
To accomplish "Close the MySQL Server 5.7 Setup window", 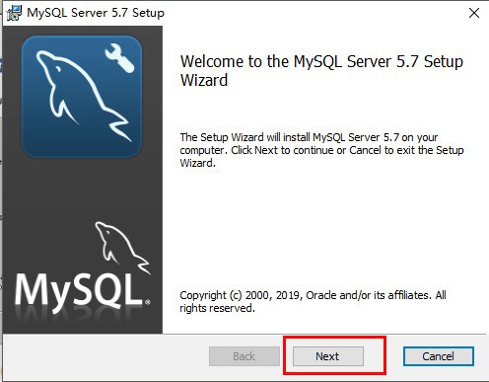I will click(474, 13).
